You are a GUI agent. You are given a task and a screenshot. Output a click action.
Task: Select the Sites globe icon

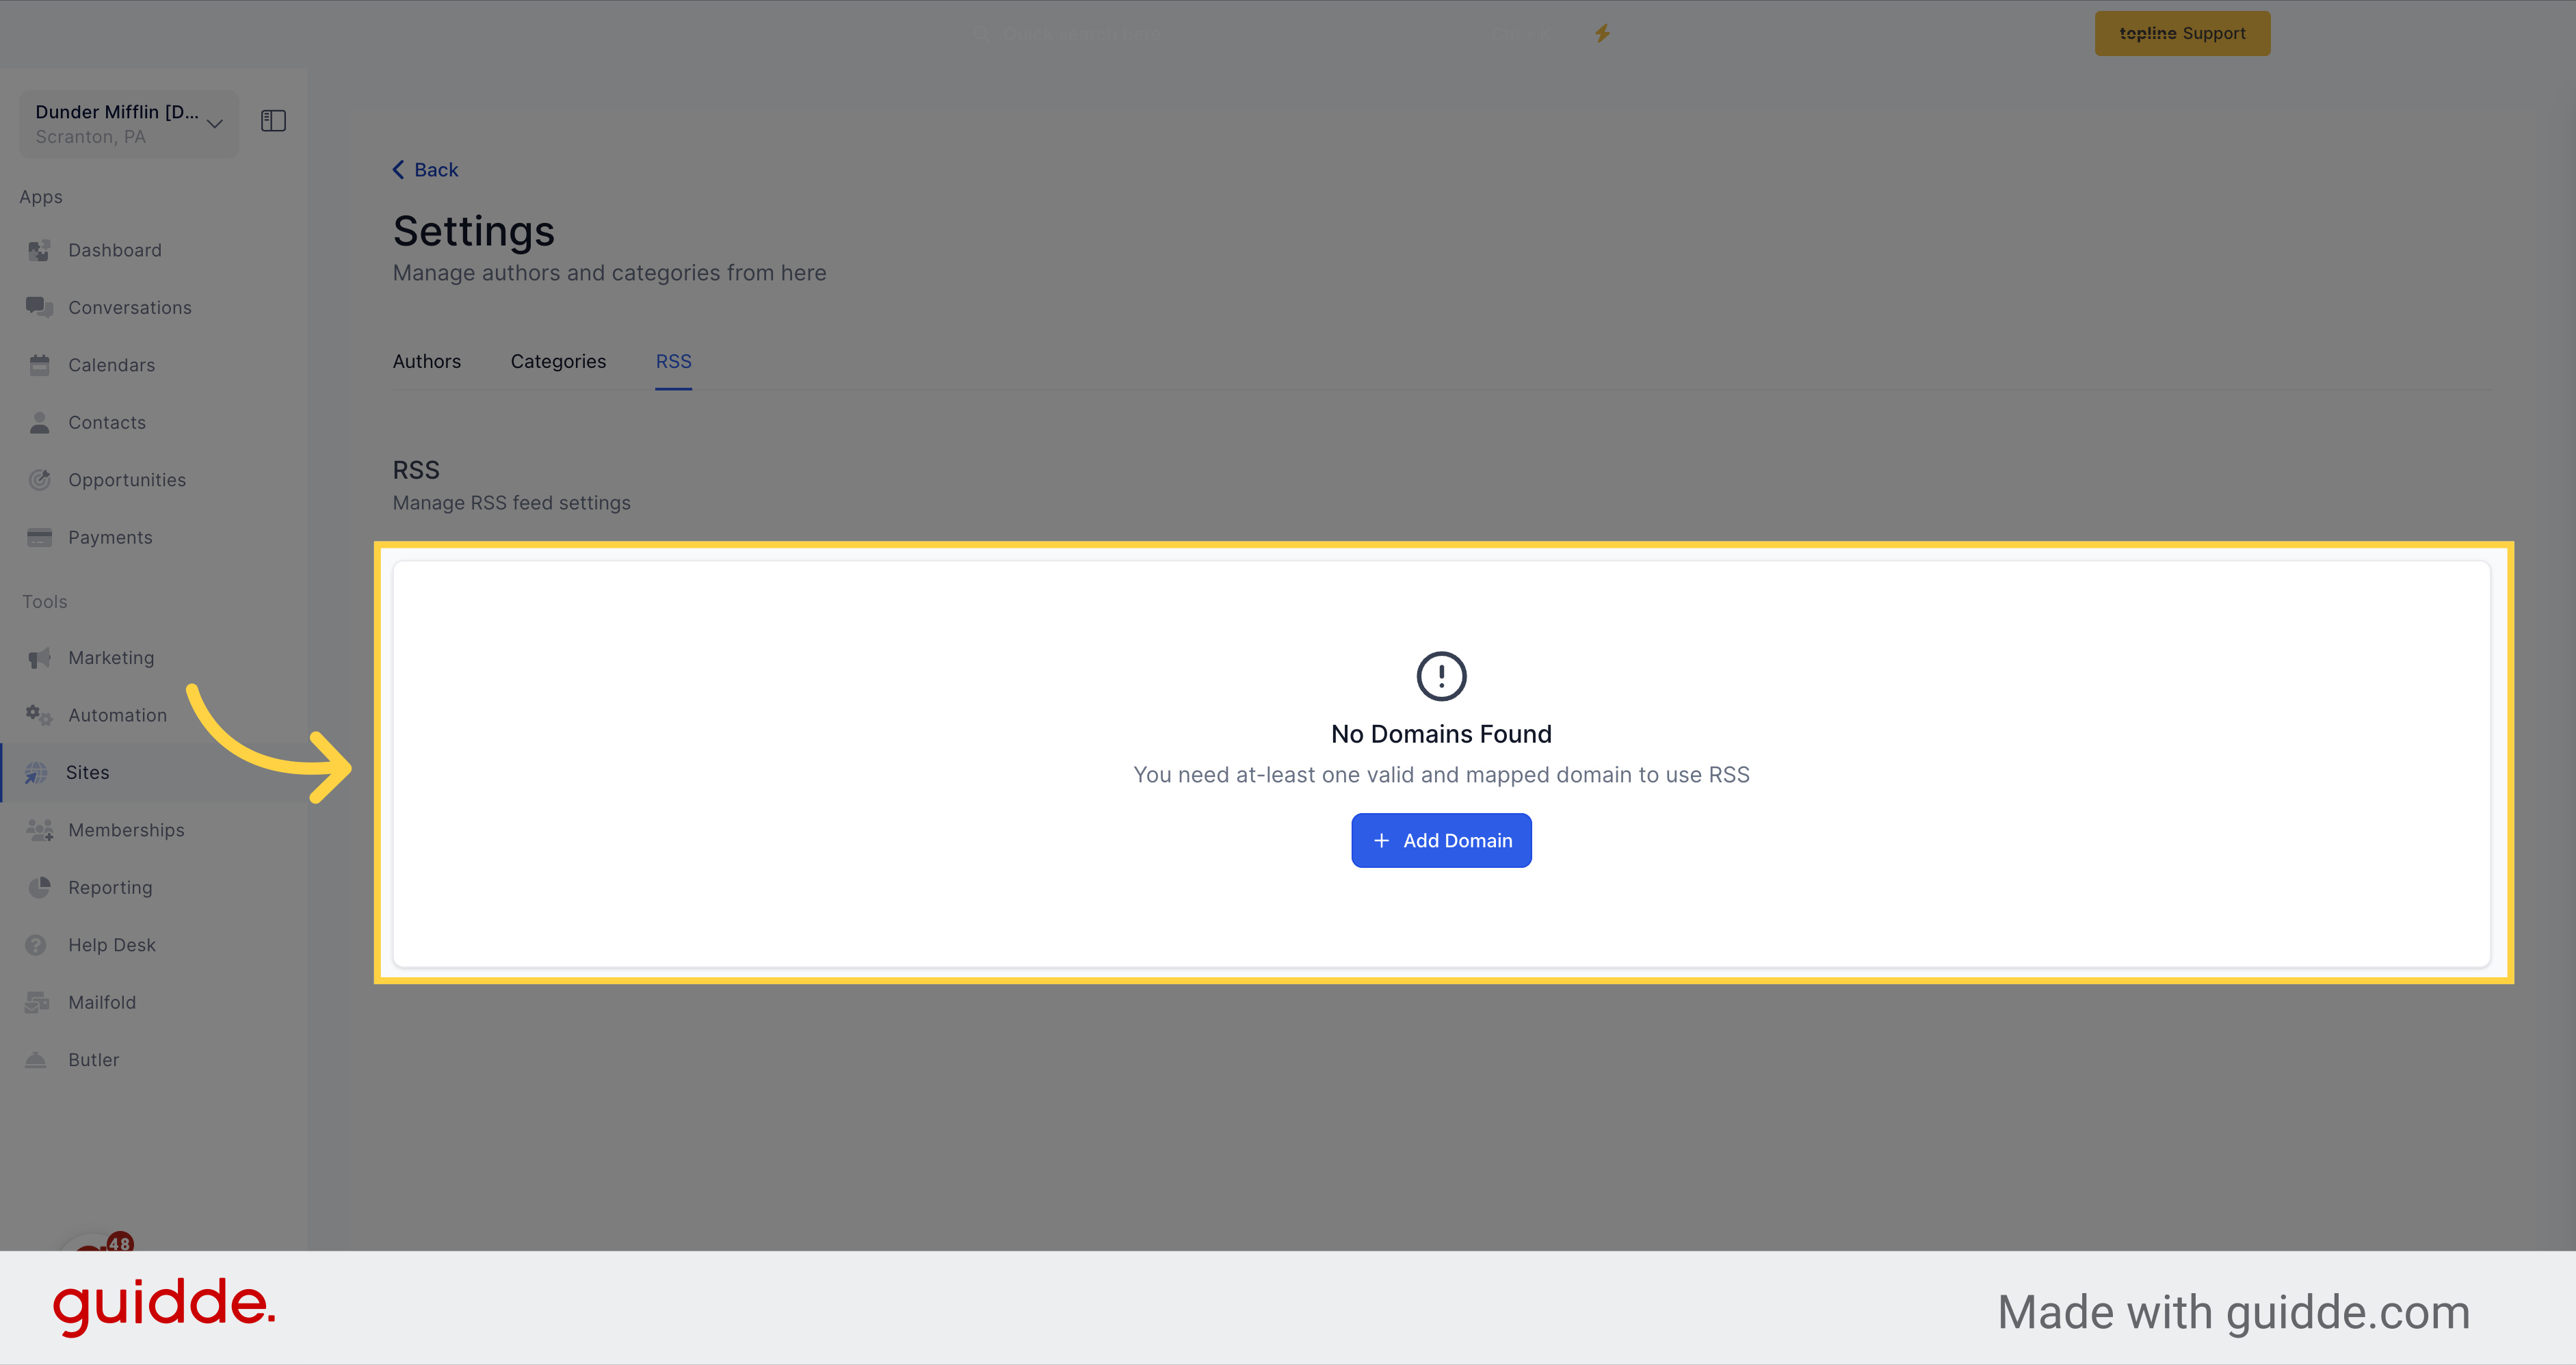pos(36,772)
